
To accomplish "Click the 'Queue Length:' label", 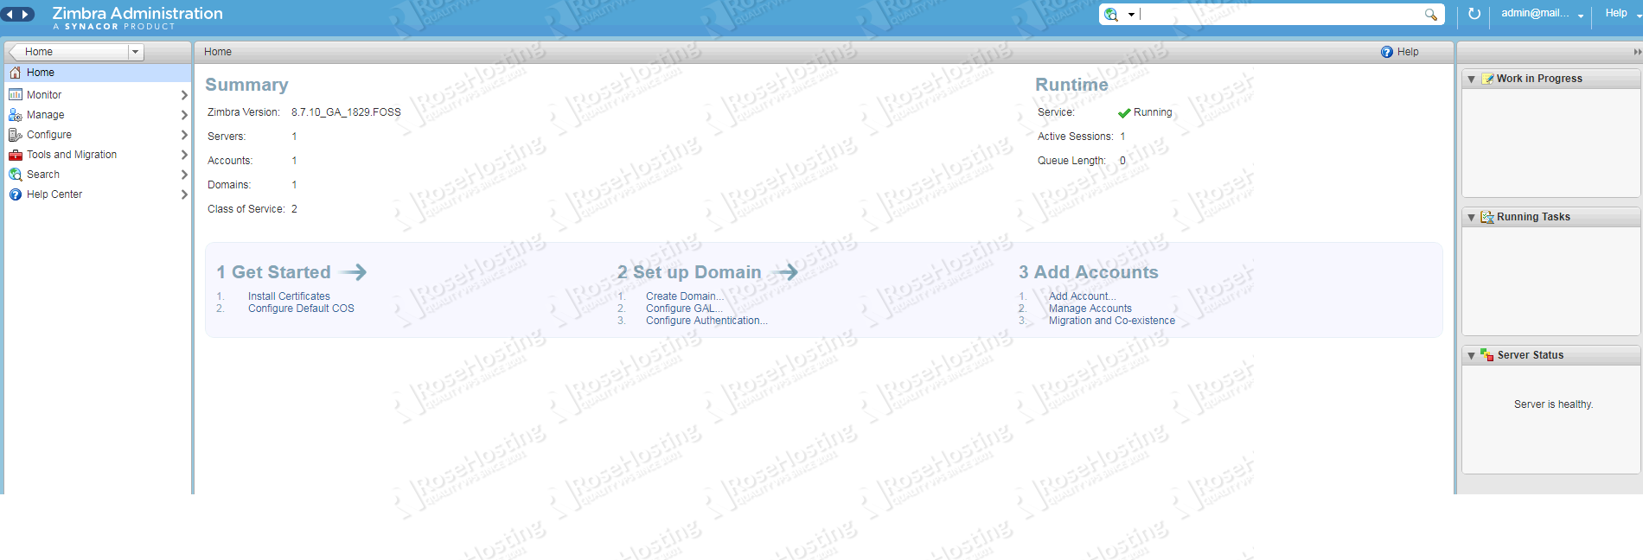I will point(1071,161).
